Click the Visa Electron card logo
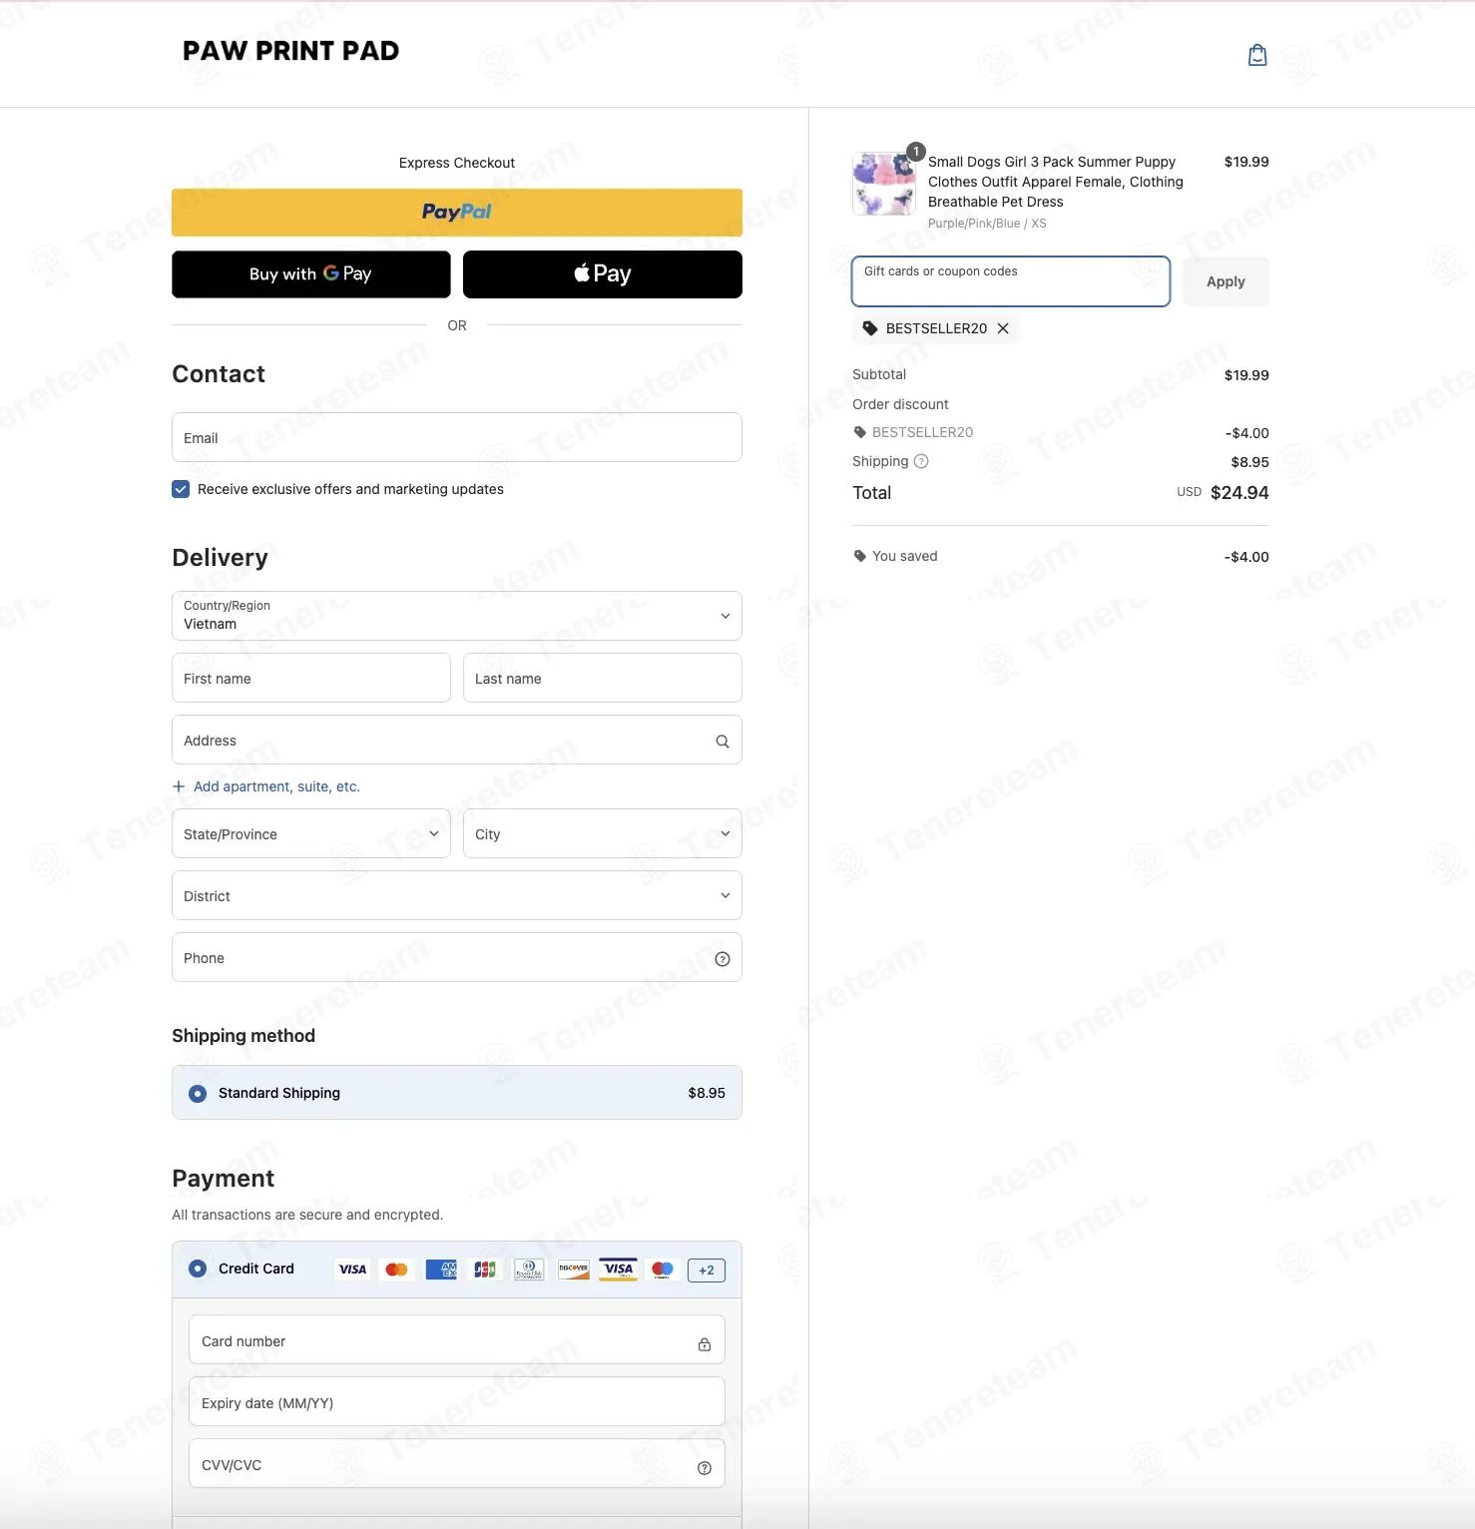This screenshot has width=1475, height=1529. pyautogui.click(x=619, y=1270)
